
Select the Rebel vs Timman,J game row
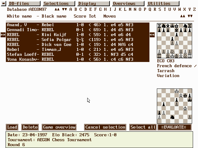tap(77, 50)
